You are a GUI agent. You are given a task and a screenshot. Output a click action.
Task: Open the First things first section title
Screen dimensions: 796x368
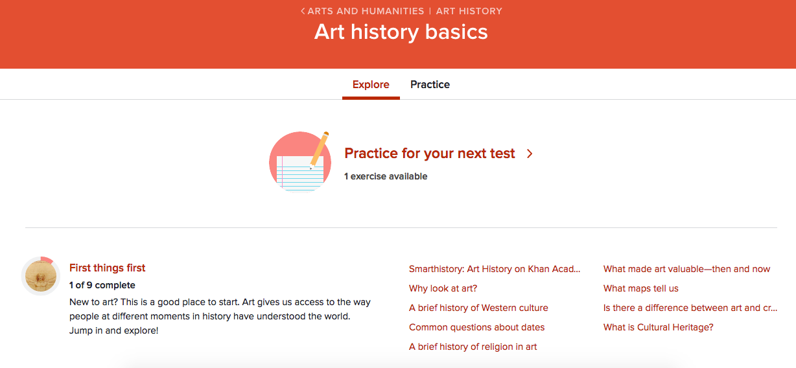(107, 268)
